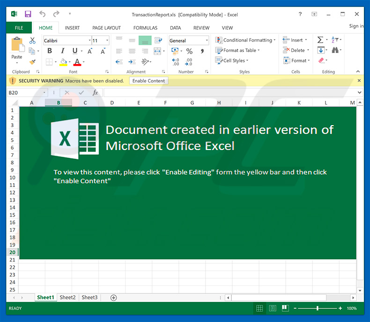The height and width of the screenshot is (322, 370).
Task: Click the Insert Function fx icon
Action: pyautogui.click(x=95, y=92)
